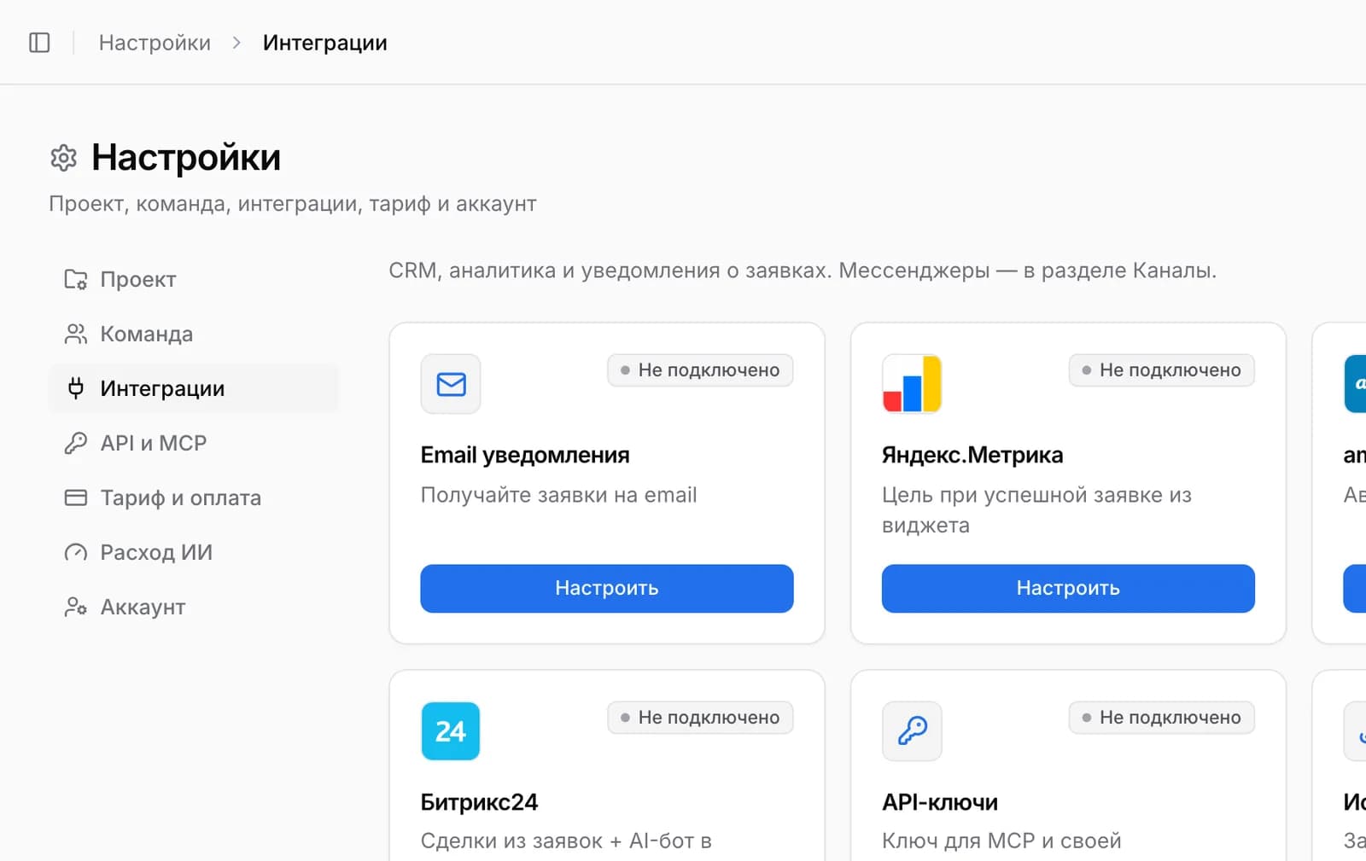Click subtitle Проект, команда, интеграции, тариф и аккаунт
Viewport: 1366px width, 861px height.
(293, 204)
